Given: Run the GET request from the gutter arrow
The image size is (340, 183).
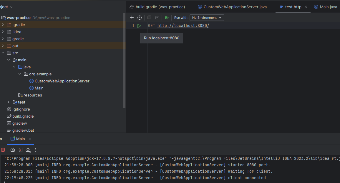Looking at the screenshot, I should pyautogui.click(x=139, y=26).
